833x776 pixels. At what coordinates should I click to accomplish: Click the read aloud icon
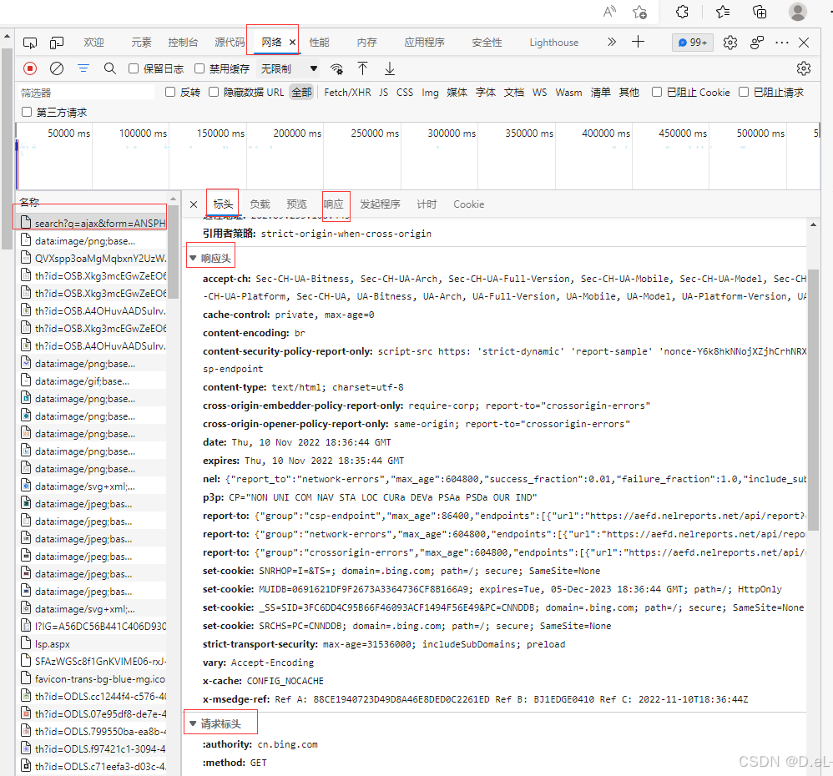609,12
